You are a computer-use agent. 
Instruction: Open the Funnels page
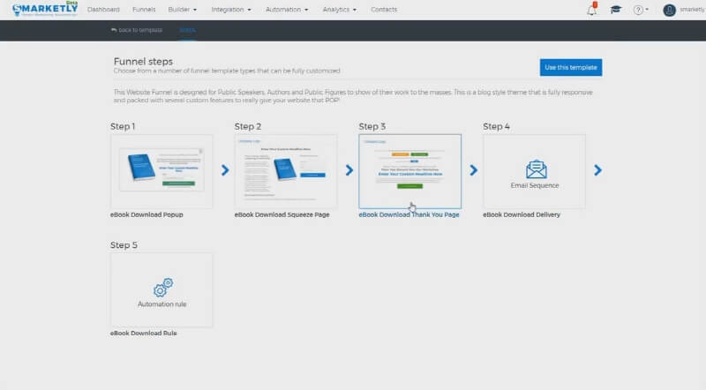(x=144, y=10)
